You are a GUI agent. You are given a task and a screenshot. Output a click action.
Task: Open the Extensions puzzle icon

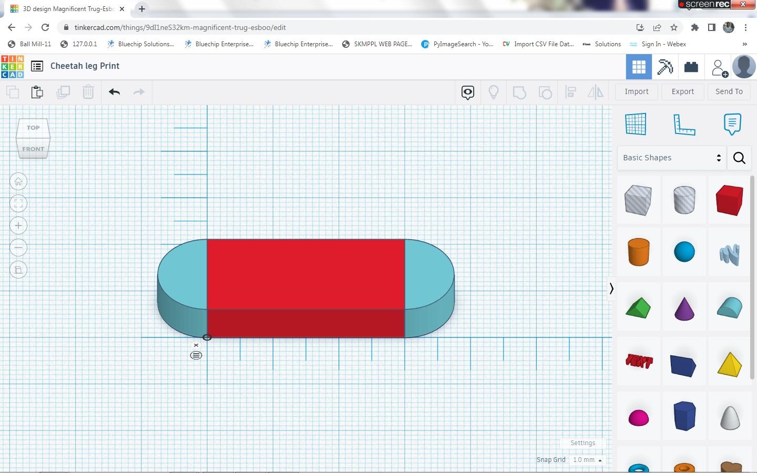tap(695, 27)
